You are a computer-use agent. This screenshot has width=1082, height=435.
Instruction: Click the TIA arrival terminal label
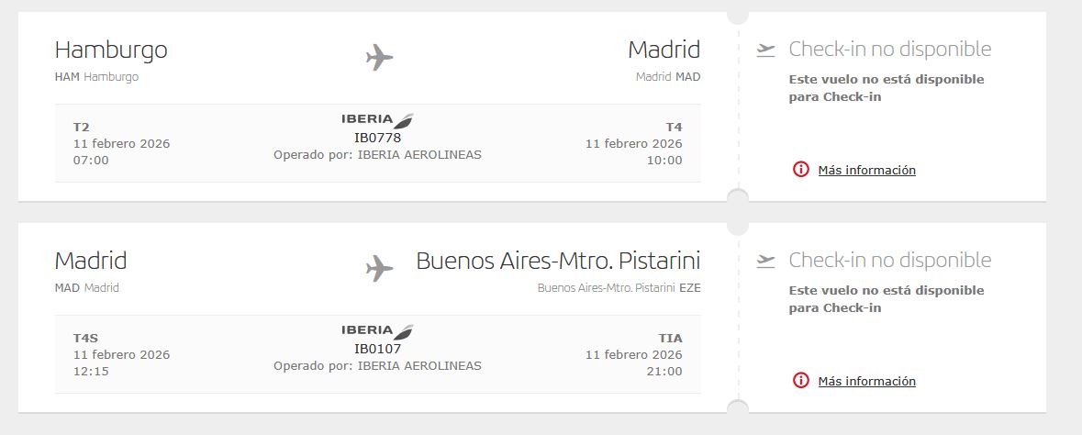pos(670,338)
